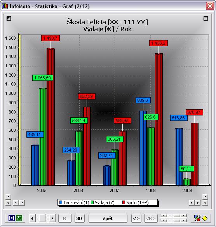Click the grayed R reset button
The width and height of the screenshot is (216, 227).
[x=65, y=218]
